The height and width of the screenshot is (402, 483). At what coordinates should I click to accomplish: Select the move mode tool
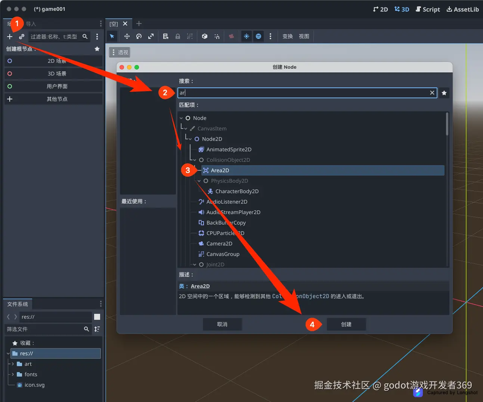(127, 36)
